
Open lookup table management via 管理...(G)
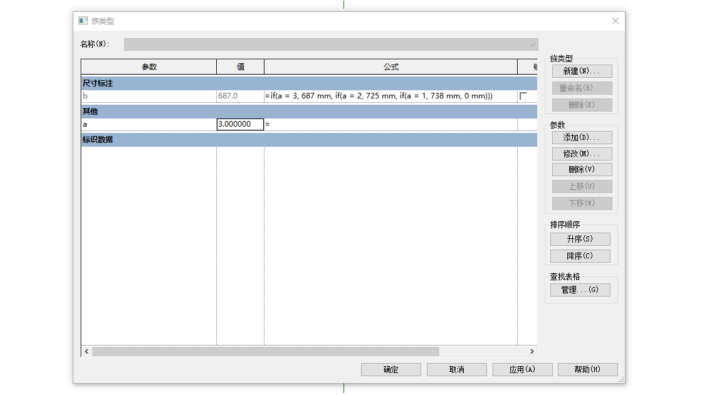tap(580, 290)
